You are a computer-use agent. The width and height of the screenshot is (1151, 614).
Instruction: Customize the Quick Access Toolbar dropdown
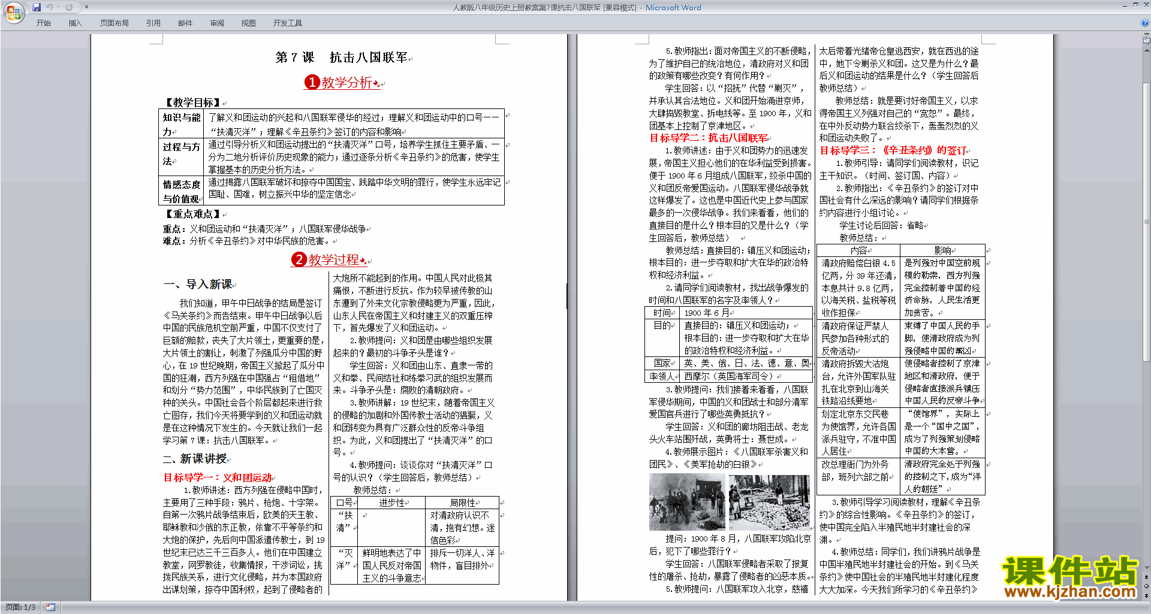(x=86, y=7)
